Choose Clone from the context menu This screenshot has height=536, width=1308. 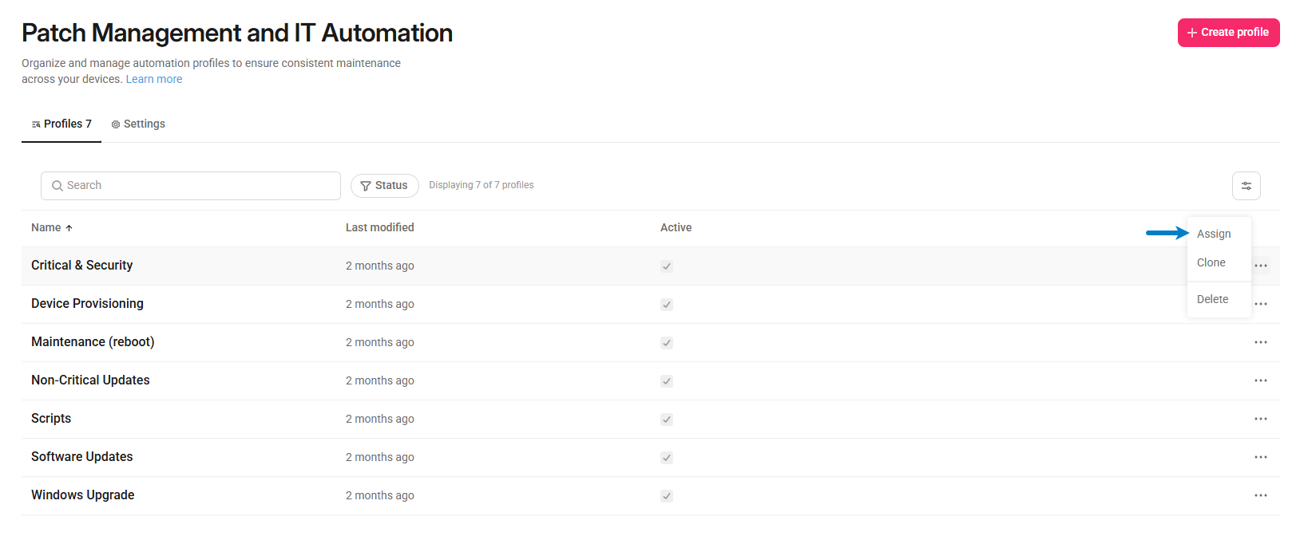[1211, 262]
